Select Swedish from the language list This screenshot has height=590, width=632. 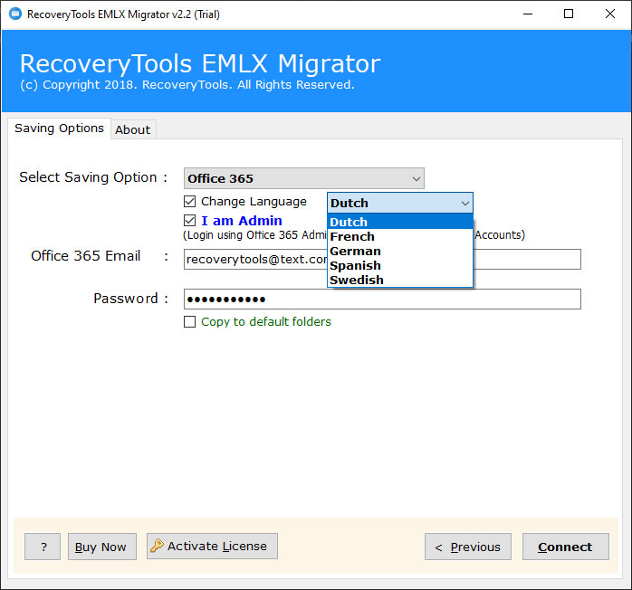[400, 280]
